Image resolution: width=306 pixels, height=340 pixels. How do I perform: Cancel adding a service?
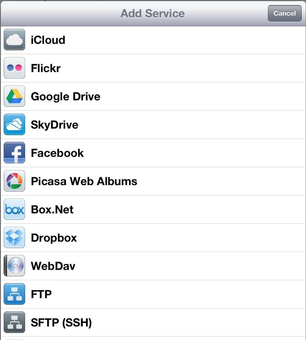click(x=285, y=13)
